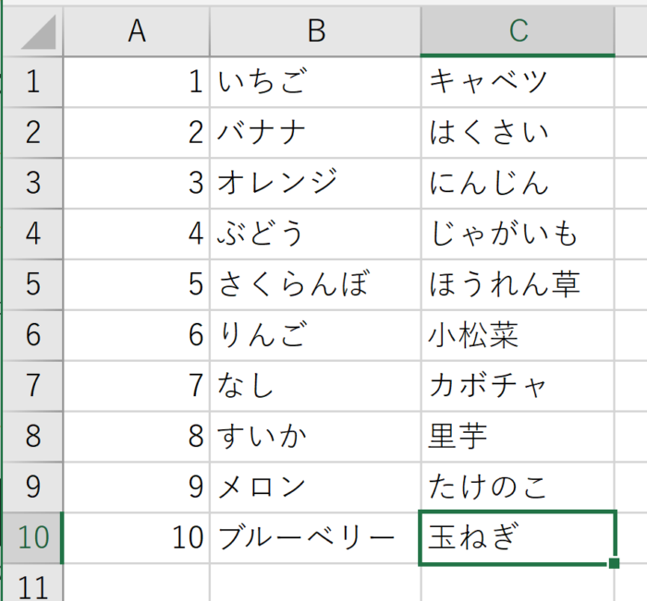Click the cell containing ほうれん草
Viewport: 647px width, 601px height.
tap(518, 283)
